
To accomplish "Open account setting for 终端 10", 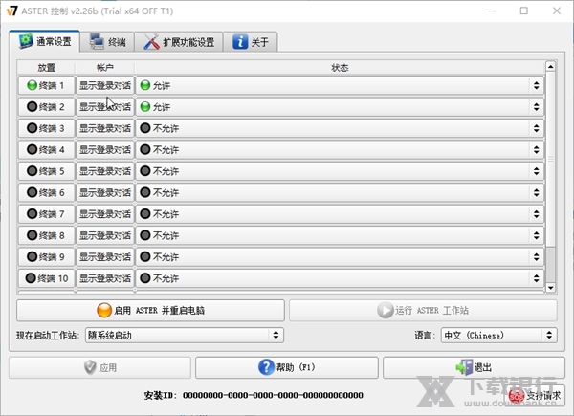I will coord(105,278).
